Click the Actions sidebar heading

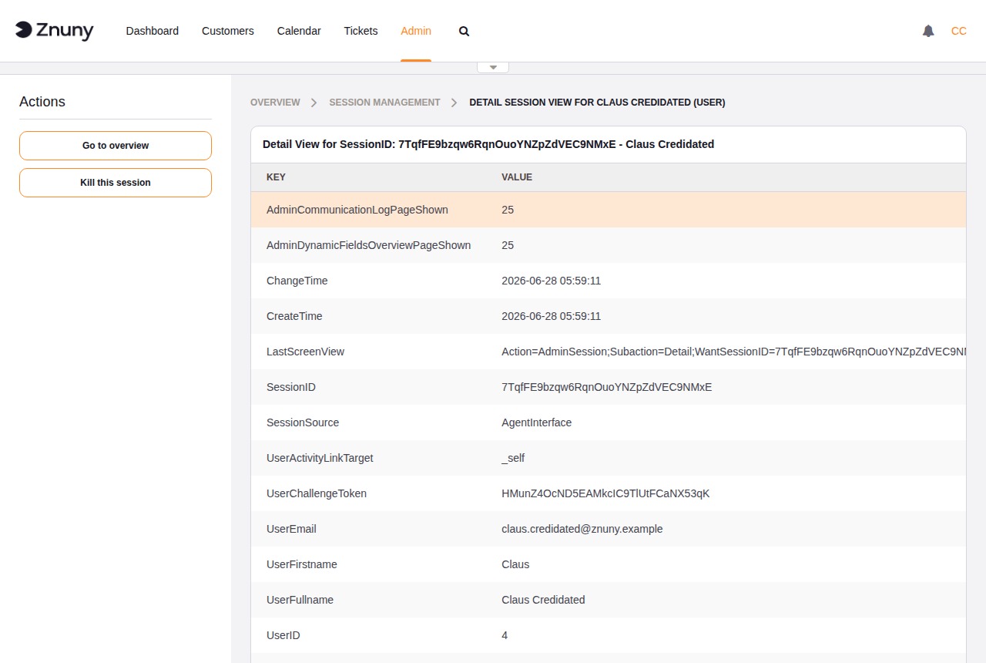tap(42, 102)
